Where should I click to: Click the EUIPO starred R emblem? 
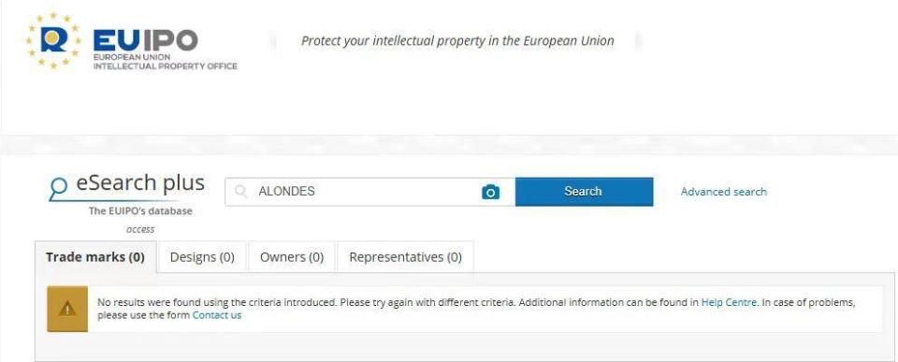pyautogui.click(x=52, y=40)
